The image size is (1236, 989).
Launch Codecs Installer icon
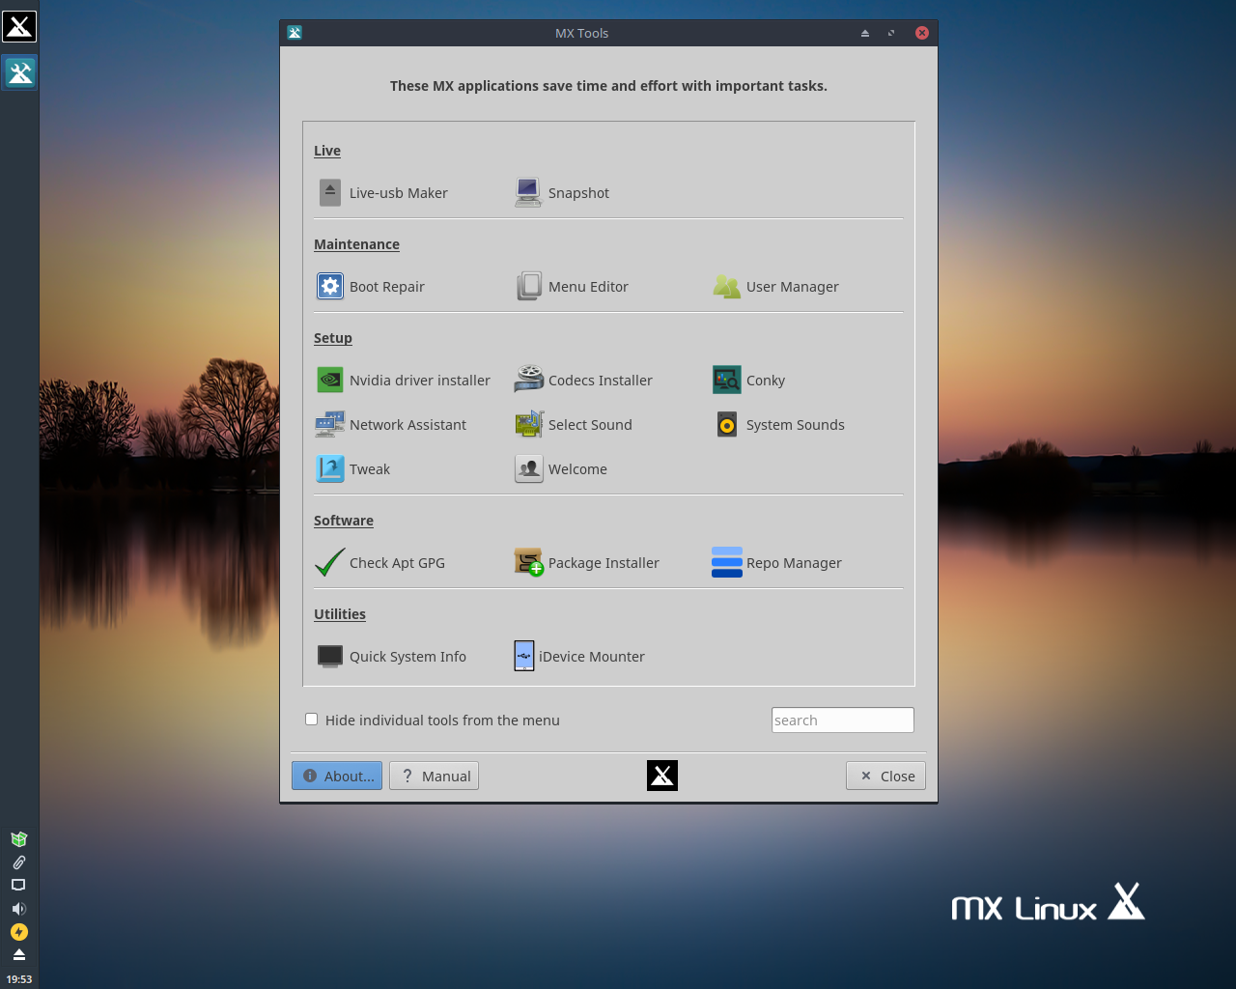[528, 381]
